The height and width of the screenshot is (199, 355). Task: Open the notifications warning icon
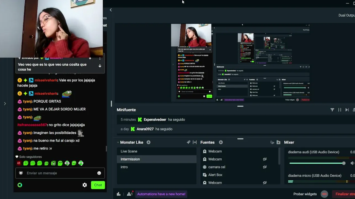(x=129, y=194)
